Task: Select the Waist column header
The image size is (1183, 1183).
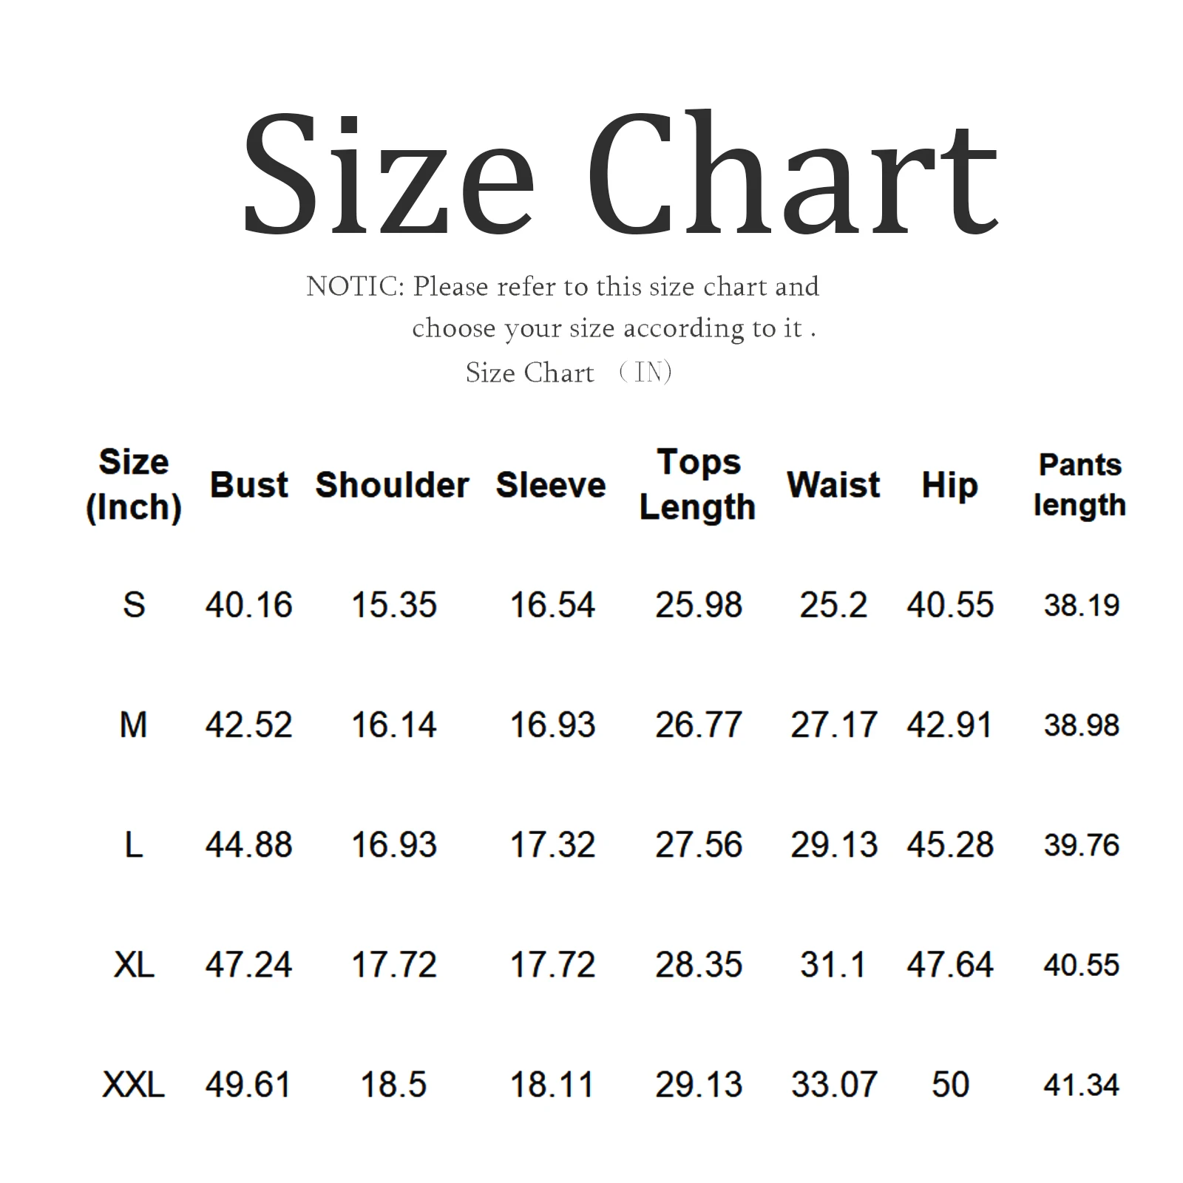Action: point(833,485)
